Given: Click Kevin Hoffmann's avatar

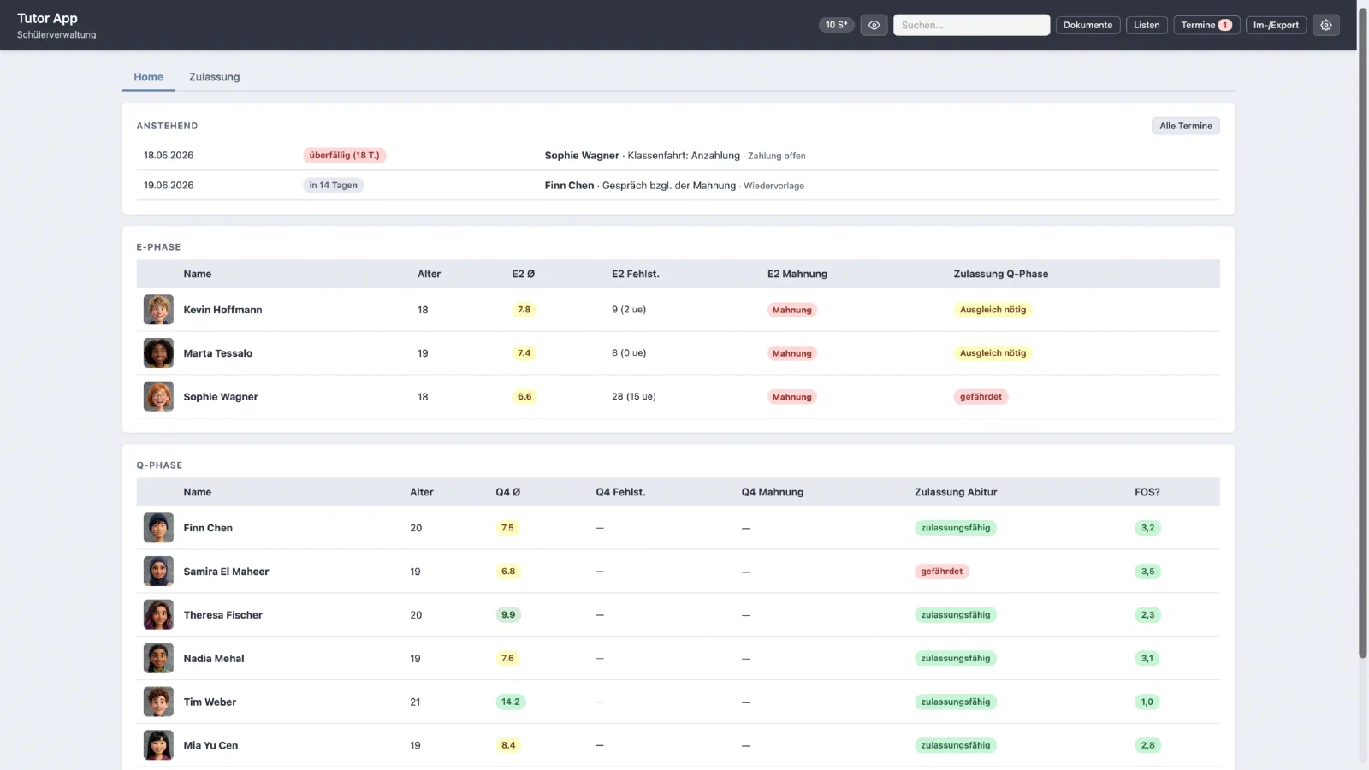Looking at the screenshot, I should (158, 310).
